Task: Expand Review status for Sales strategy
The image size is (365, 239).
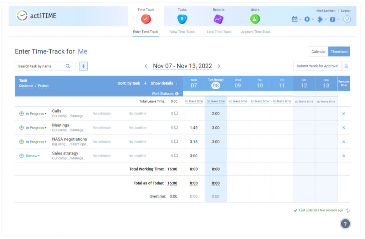Action: (32, 156)
